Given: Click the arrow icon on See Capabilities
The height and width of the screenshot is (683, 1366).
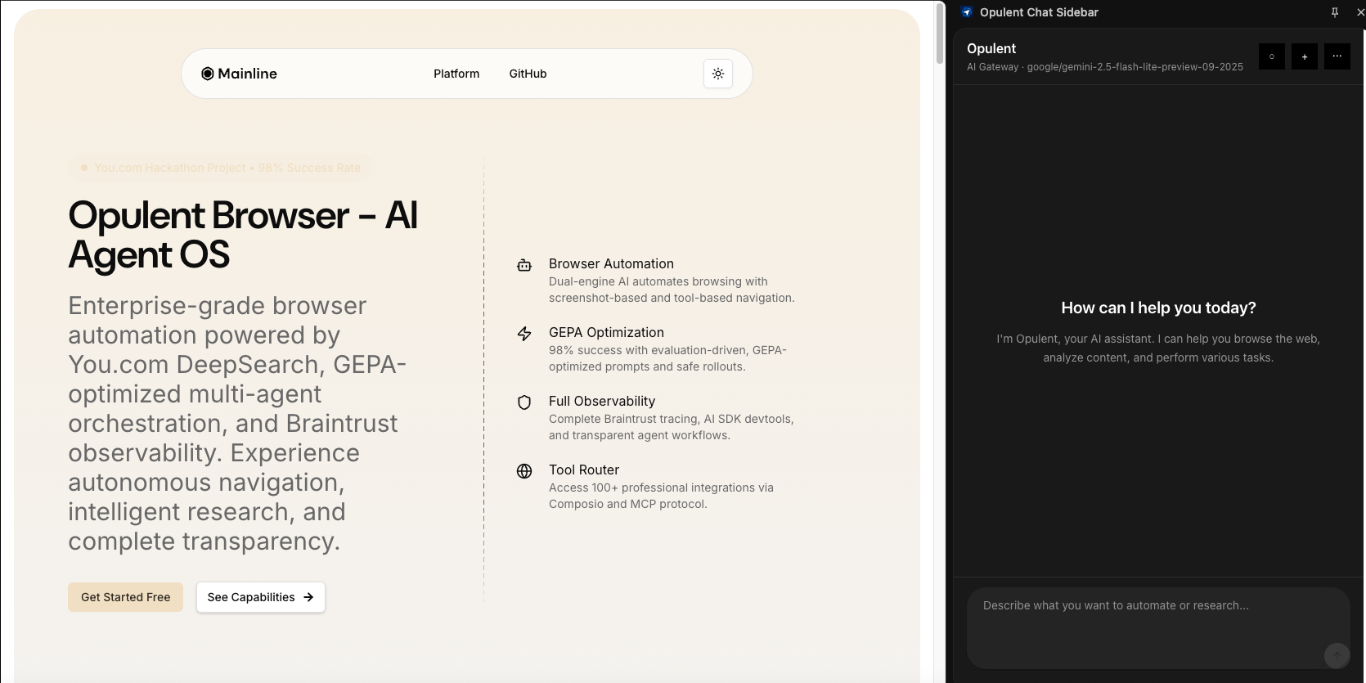Looking at the screenshot, I should [x=308, y=597].
